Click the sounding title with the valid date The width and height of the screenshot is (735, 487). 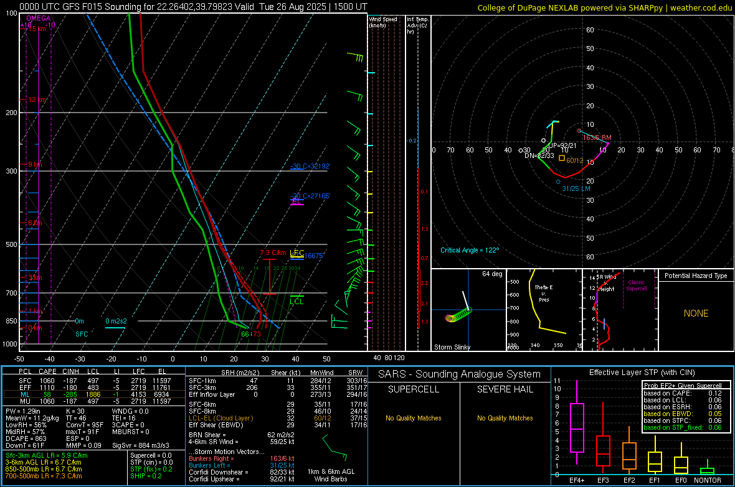pos(193,7)
